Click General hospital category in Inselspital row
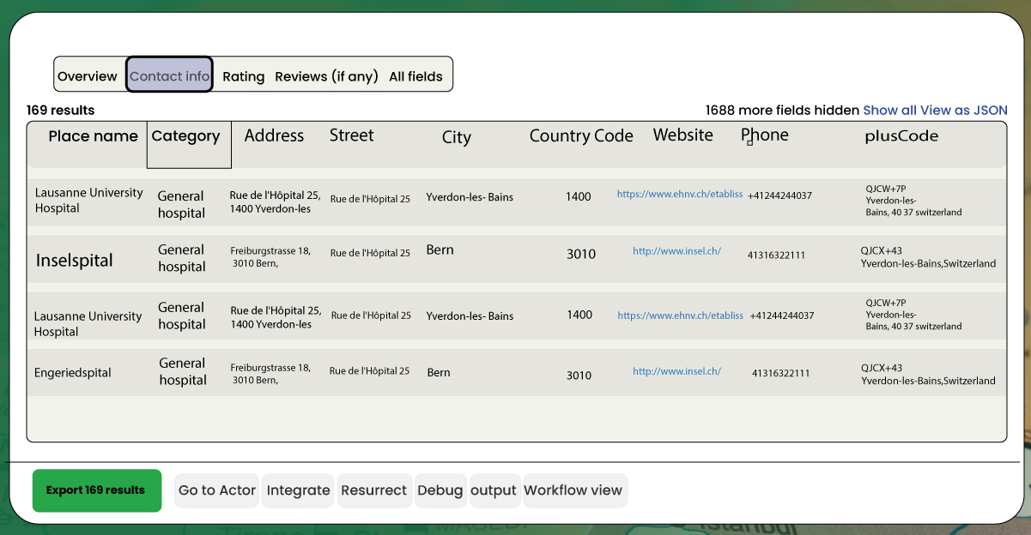This screenshot has width=1031, height=535. 182,258
